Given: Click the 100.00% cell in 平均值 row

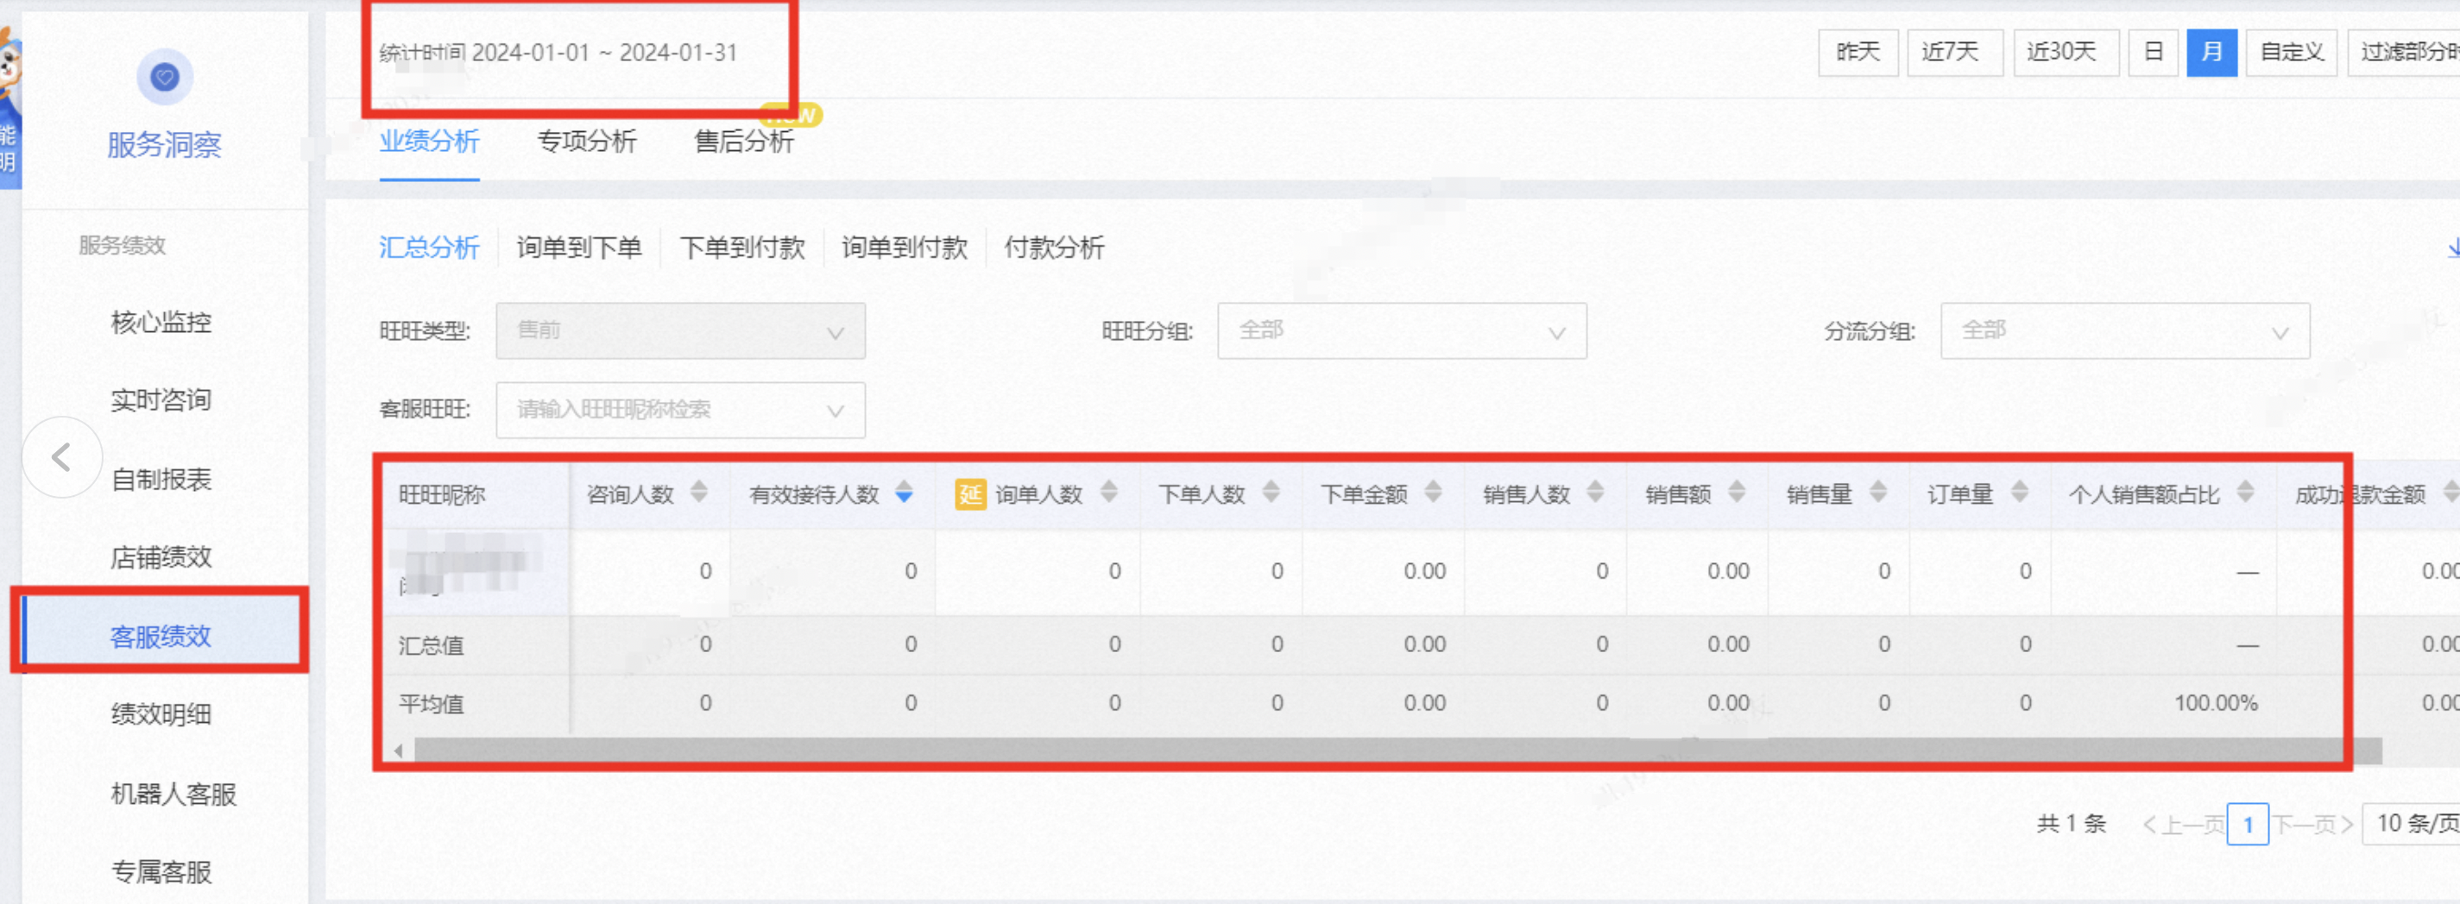Looking at the screenshot, I should point(2216,704).
